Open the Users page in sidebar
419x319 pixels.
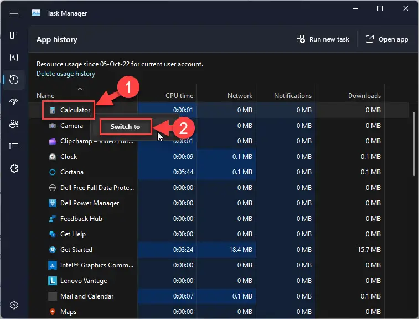pos(14,124)
